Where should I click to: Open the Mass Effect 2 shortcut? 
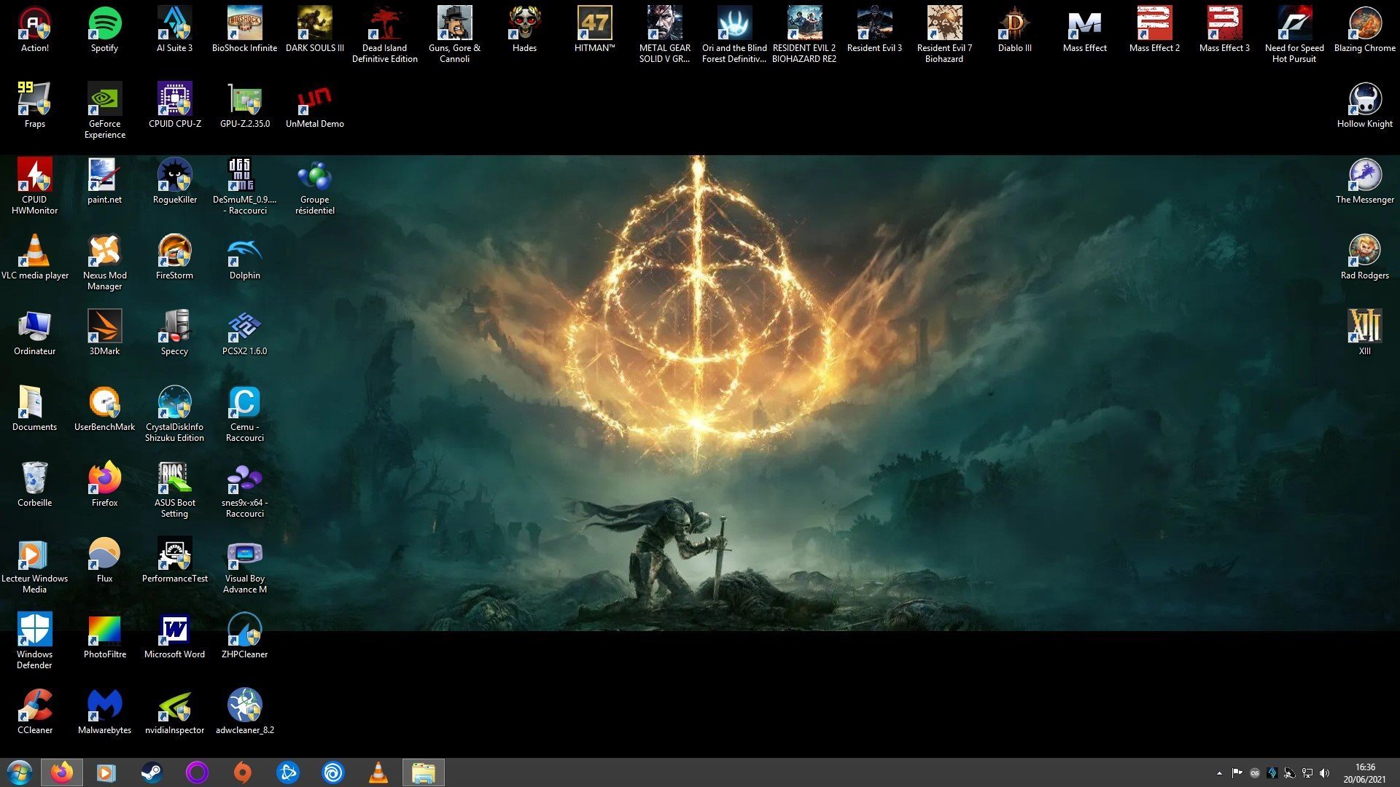point(1154,29)
